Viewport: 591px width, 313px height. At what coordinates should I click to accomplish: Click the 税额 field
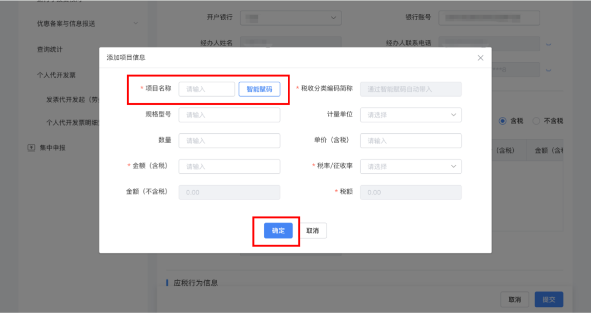pyautogui.click(x=411, y=192)
